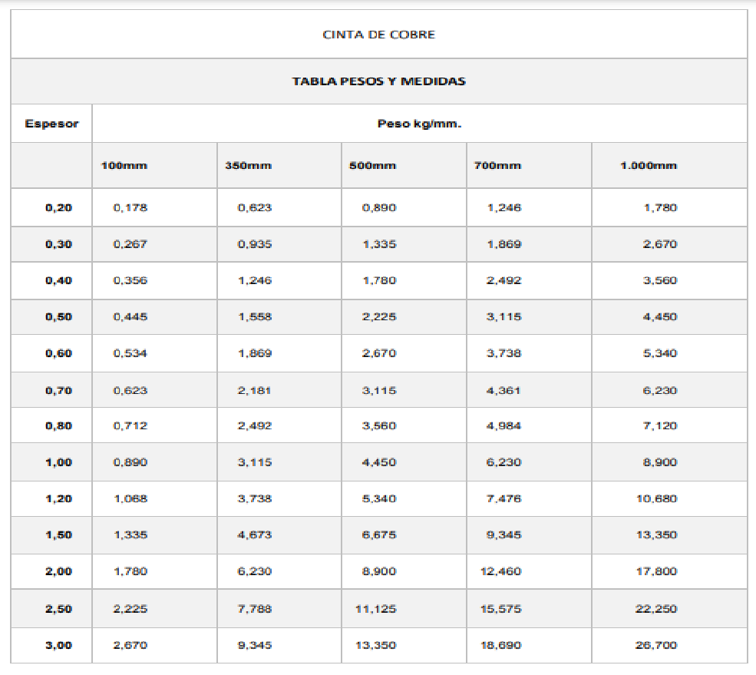
Task: Click the 1,00 thickness row label
Action: [x=59, y=462]
